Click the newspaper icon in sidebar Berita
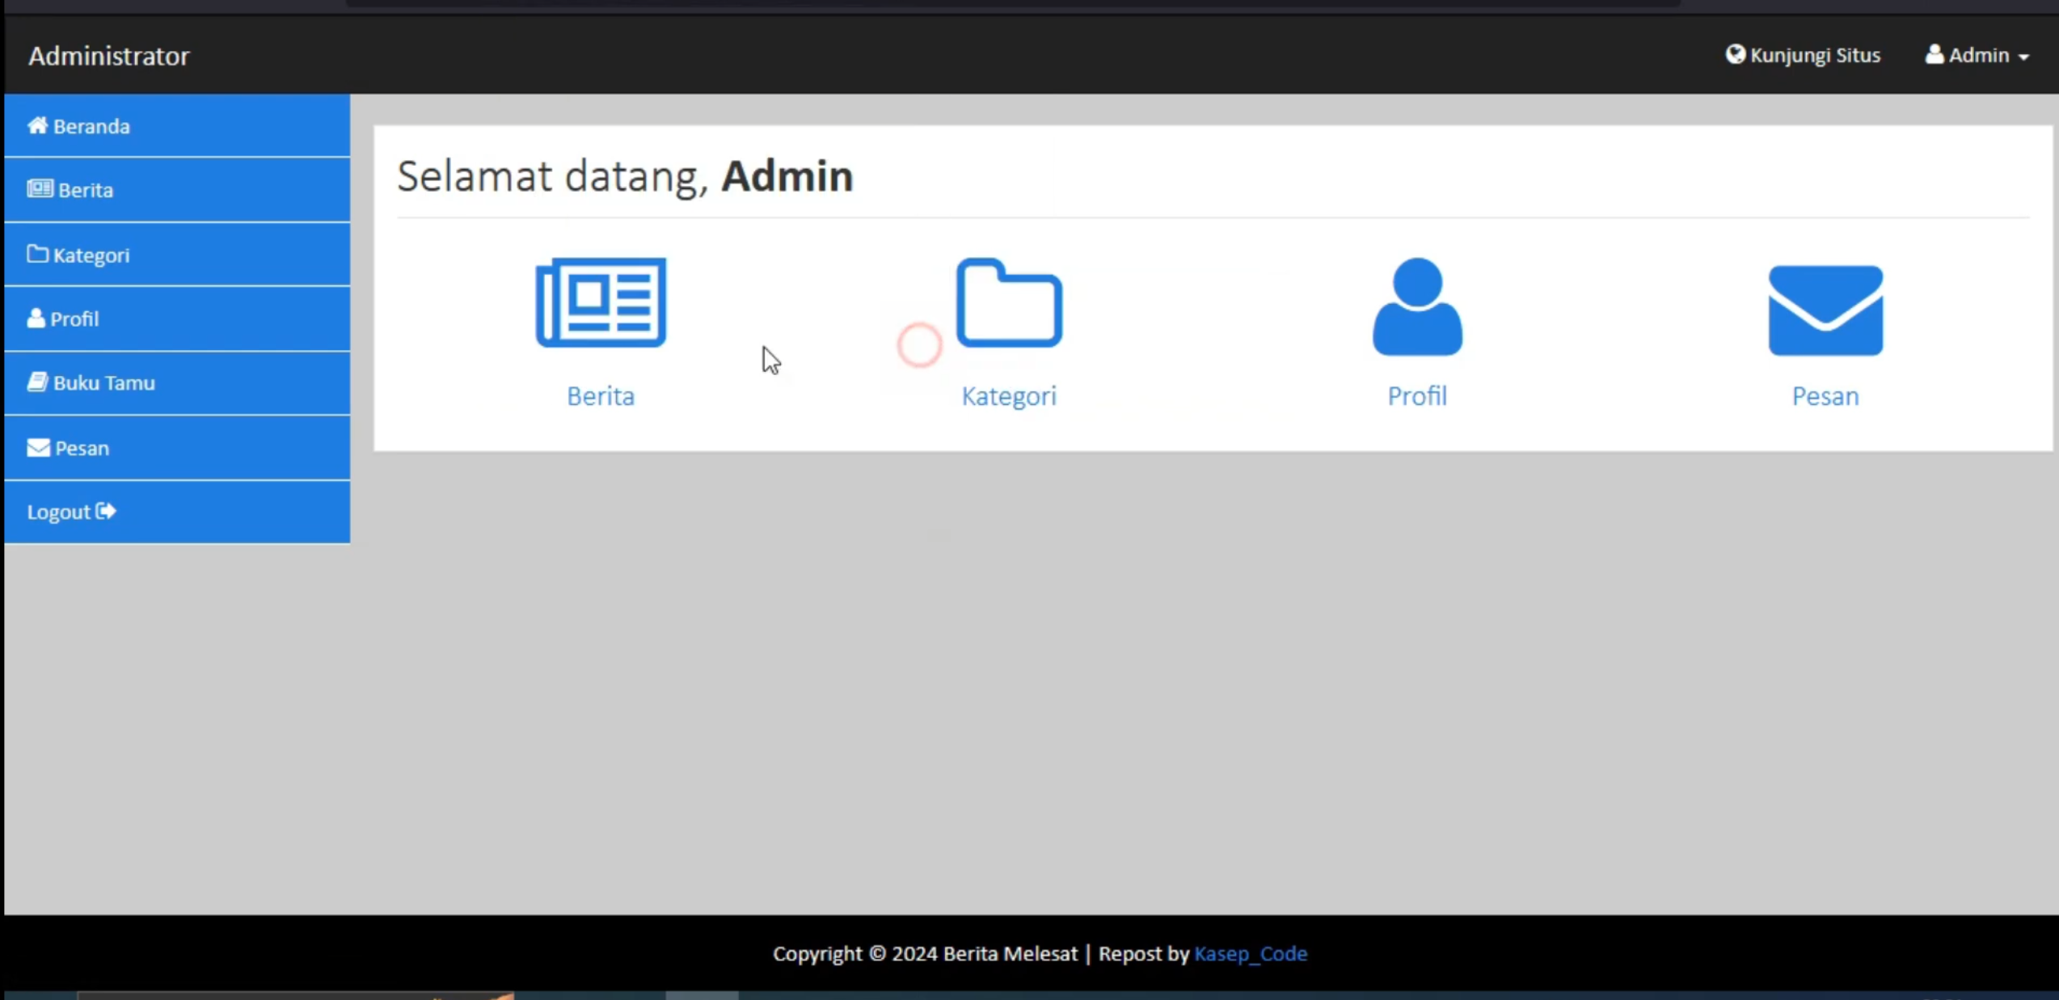This screenshot has width=2059, height=1000. (40, 189)
